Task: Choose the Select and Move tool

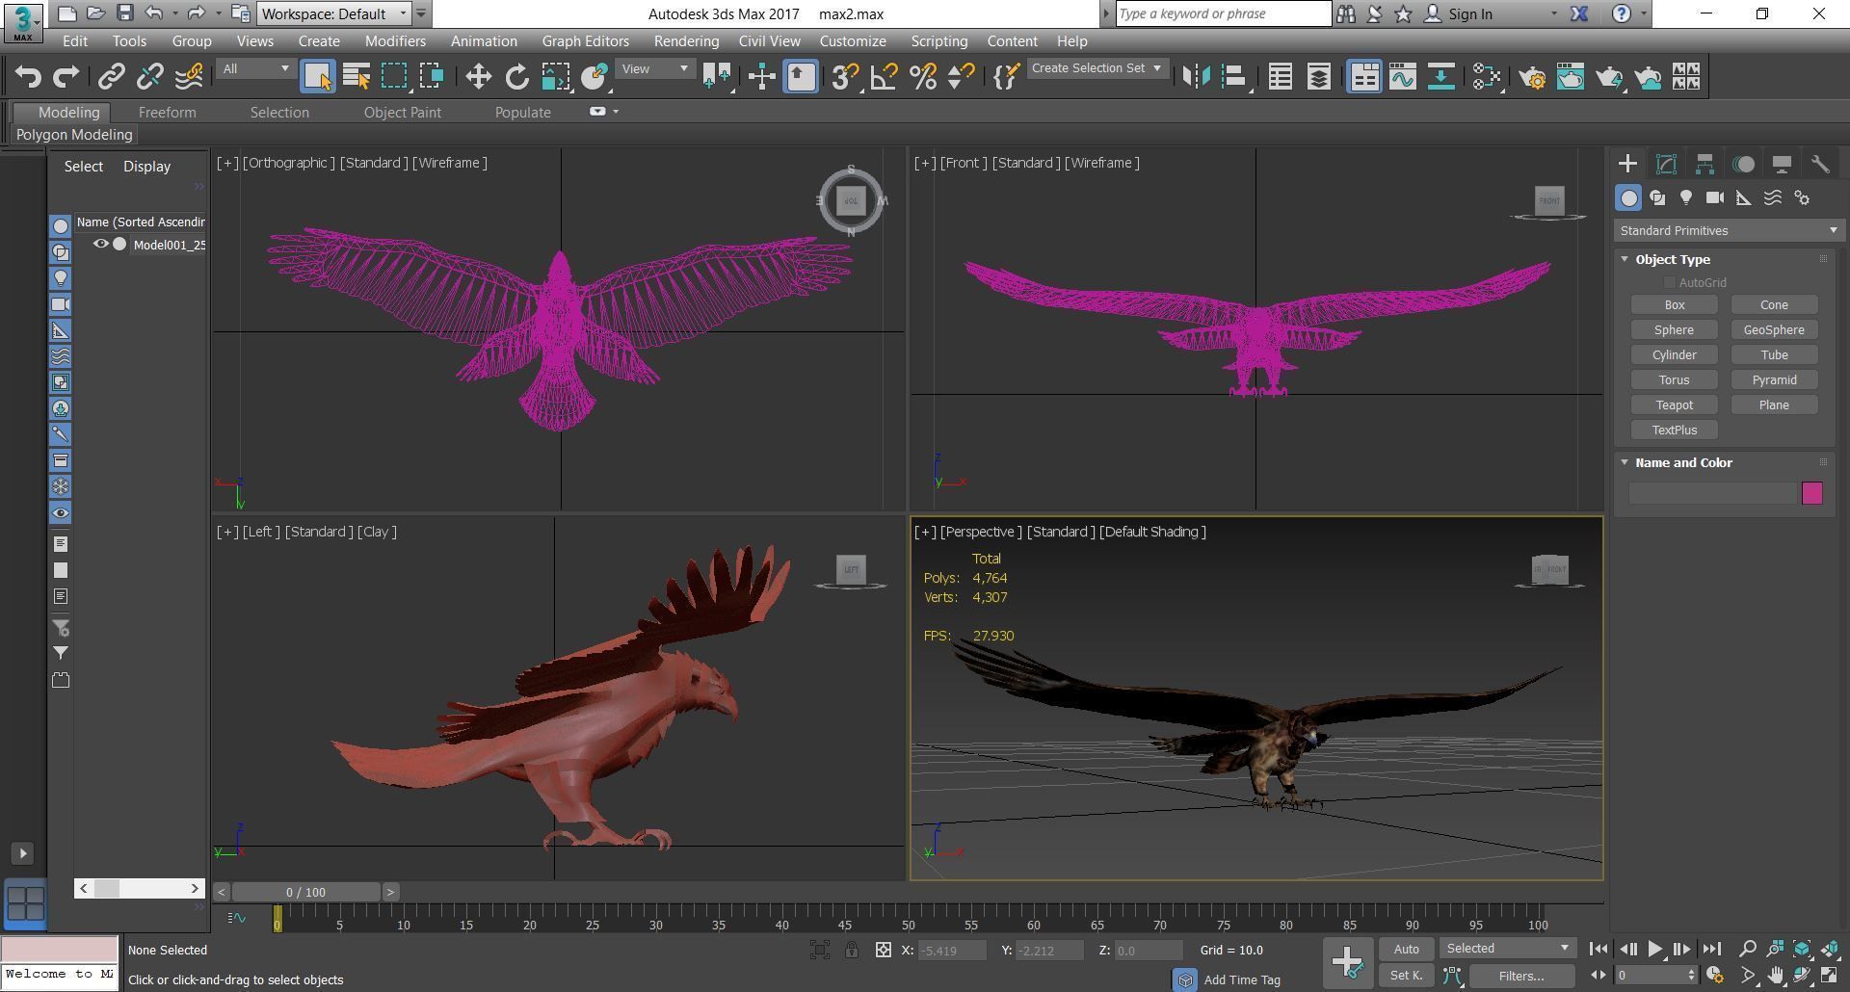Action: [478, 76]
